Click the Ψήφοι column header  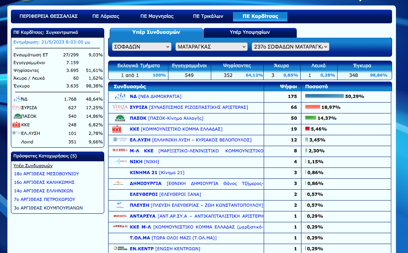(x=288, y=87)
